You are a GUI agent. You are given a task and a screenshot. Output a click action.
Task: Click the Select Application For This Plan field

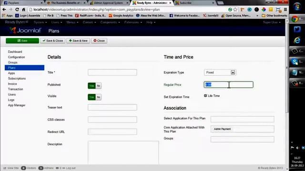click(243, 119)
